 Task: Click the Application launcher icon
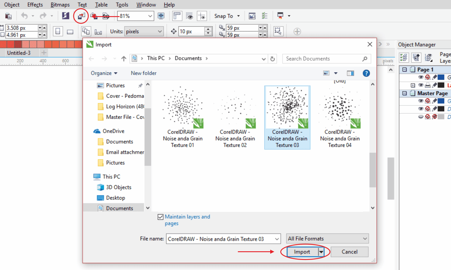point(280,16)
